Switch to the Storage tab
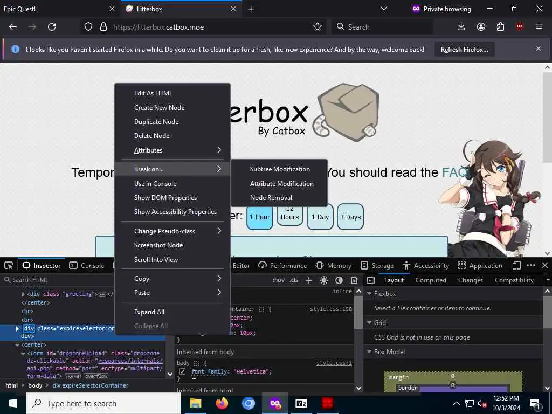Screen dimensions: 552x414 [377, 266]
